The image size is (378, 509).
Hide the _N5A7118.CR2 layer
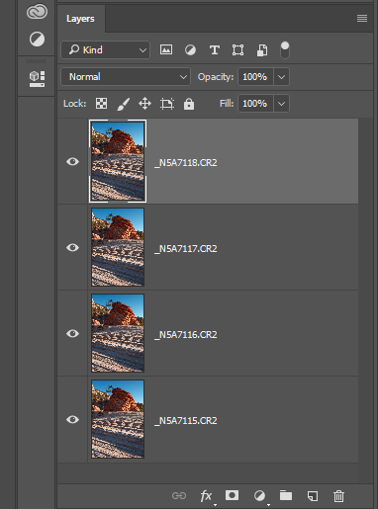pos(72,161)
